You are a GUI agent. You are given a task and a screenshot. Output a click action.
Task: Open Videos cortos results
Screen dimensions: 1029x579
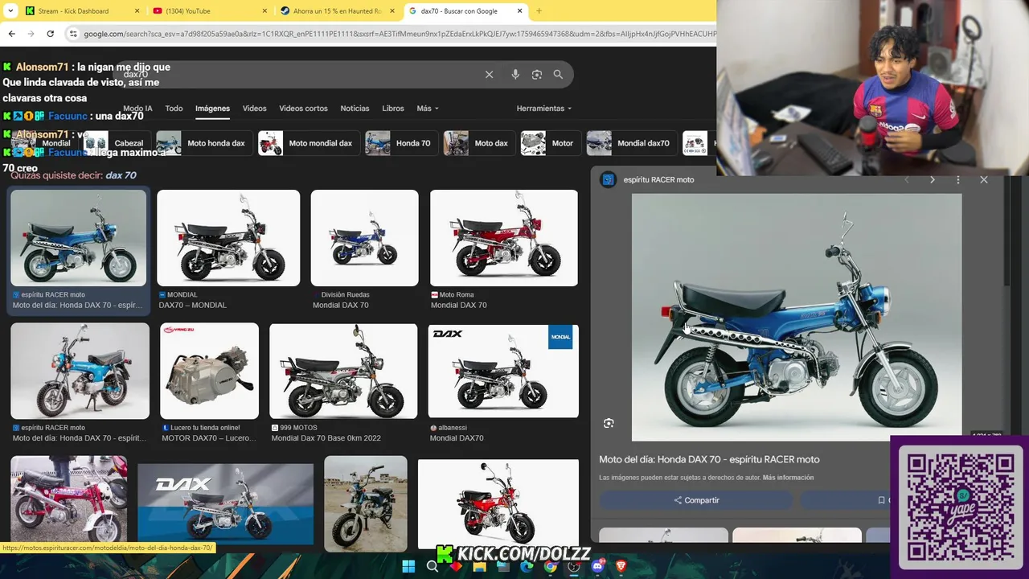303,109
